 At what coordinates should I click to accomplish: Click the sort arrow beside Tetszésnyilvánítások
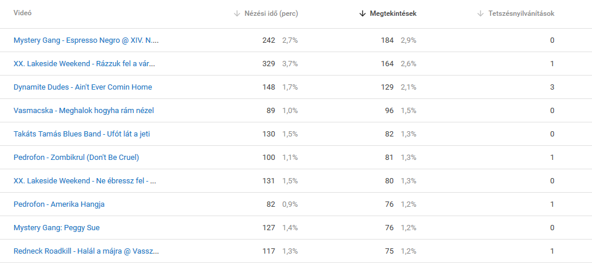pyautogui.click(x=481, y=13)
